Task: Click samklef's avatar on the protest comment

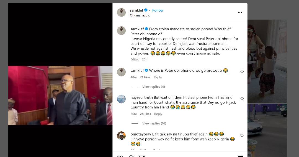Action: click(x=121, y=72)
